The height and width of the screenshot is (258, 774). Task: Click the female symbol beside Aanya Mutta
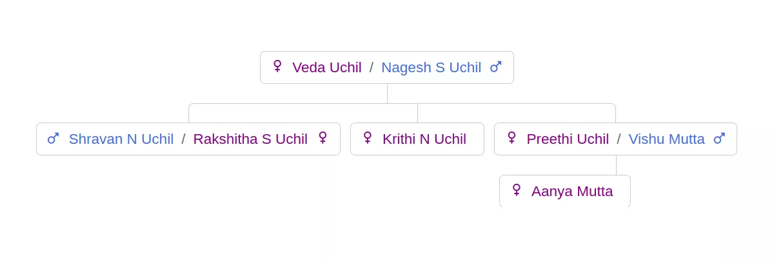coord(517,190)
